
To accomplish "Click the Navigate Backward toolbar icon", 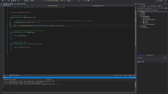I will click(x=3, y=1).
